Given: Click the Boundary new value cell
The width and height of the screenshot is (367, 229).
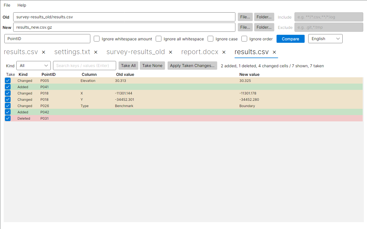Looking at the screenshot, I should 247,106.
